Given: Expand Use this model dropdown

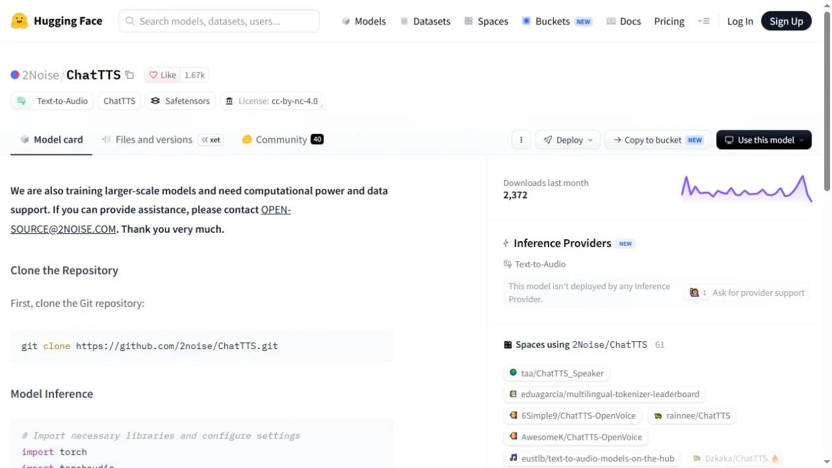Looking at the screenshot, I should point(764,140).
